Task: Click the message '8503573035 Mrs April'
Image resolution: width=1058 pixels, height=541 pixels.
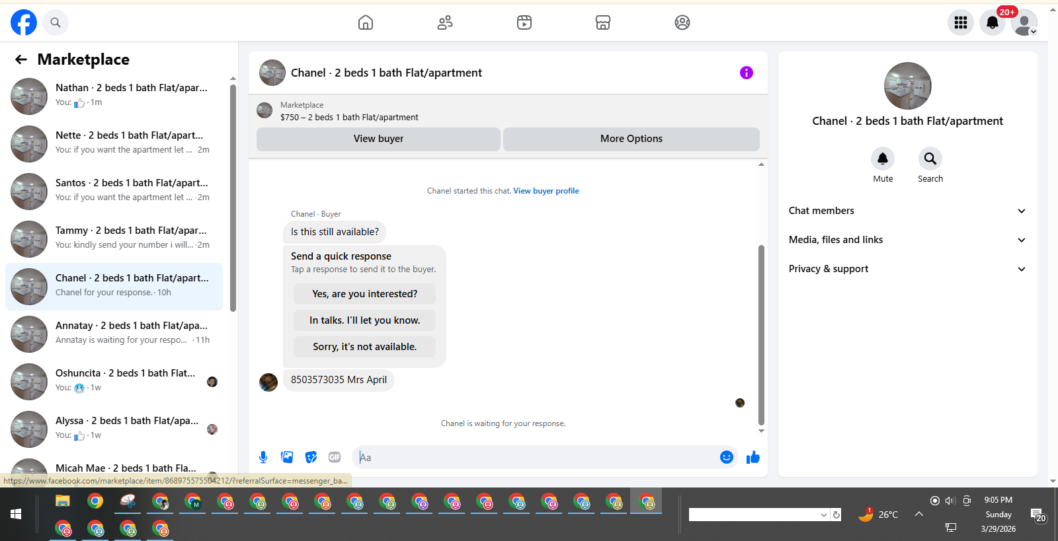Action: pos(339,380)
